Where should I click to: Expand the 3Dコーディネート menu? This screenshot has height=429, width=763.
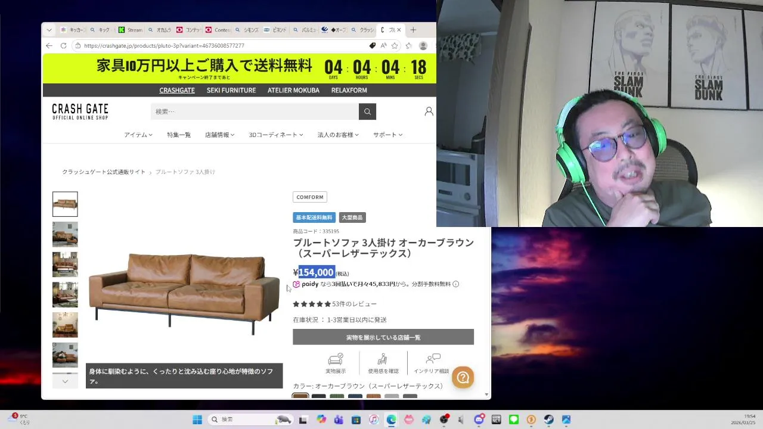point(276,135)
